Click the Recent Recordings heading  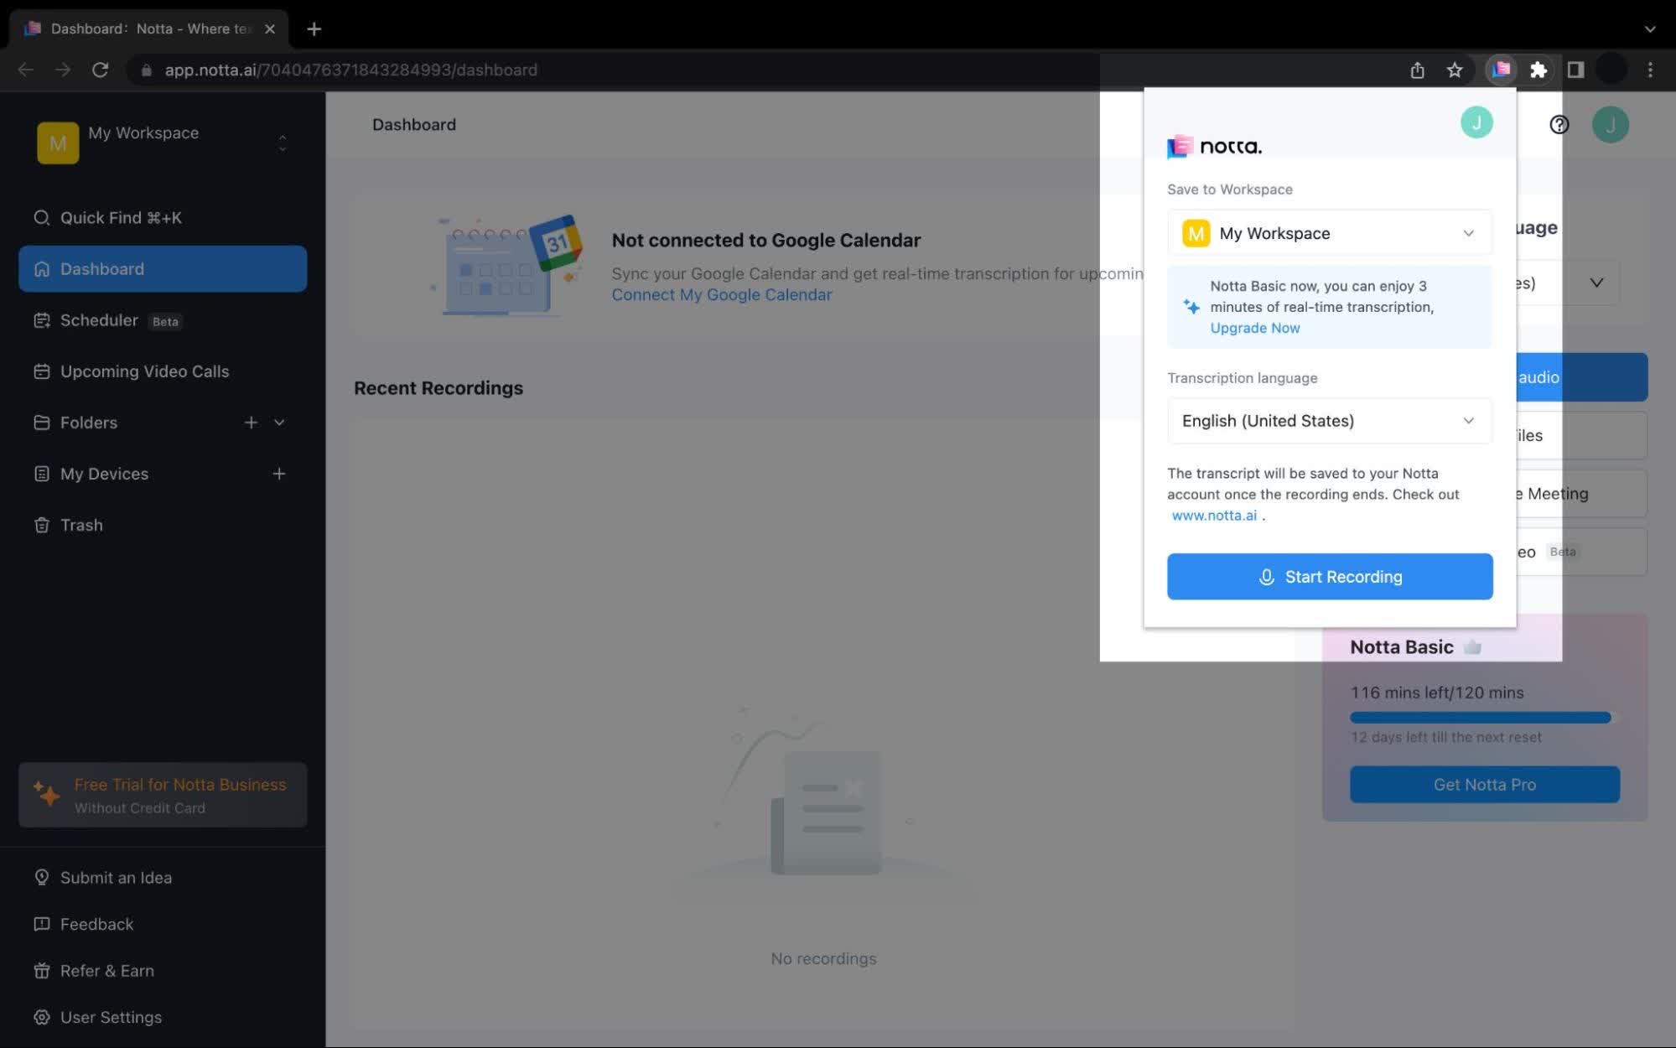(x=438, y=387)
